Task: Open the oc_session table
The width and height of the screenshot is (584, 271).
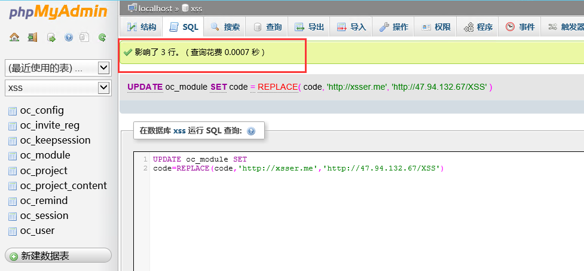Action: 44,216
